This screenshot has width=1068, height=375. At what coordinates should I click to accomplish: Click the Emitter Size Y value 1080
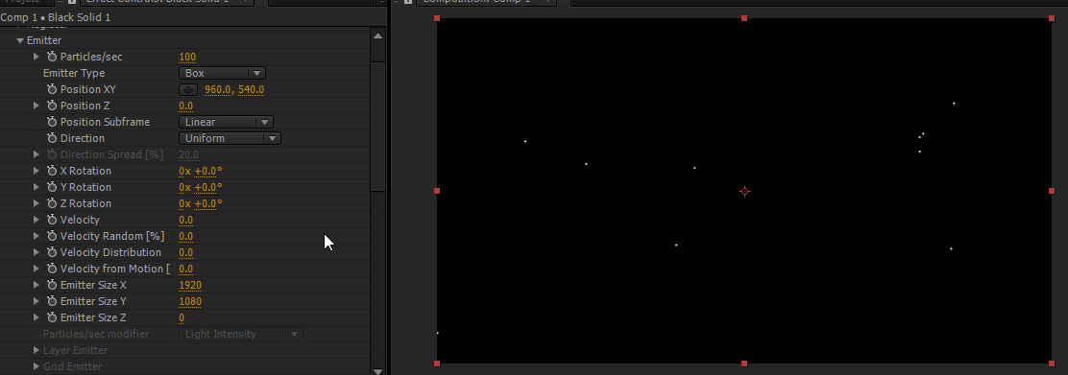[x=190, y=301]
